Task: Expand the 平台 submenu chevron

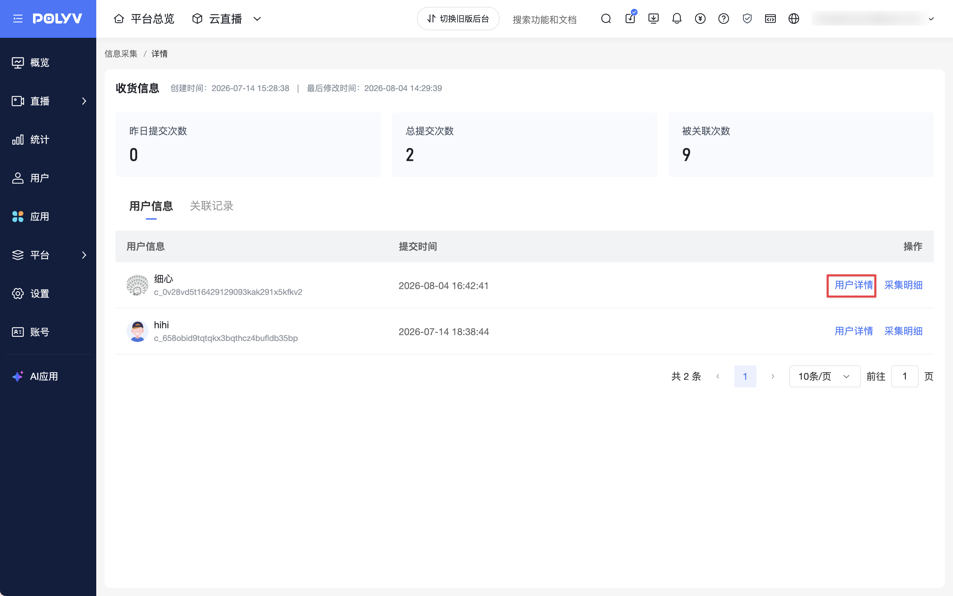Action: pos(84,255)
